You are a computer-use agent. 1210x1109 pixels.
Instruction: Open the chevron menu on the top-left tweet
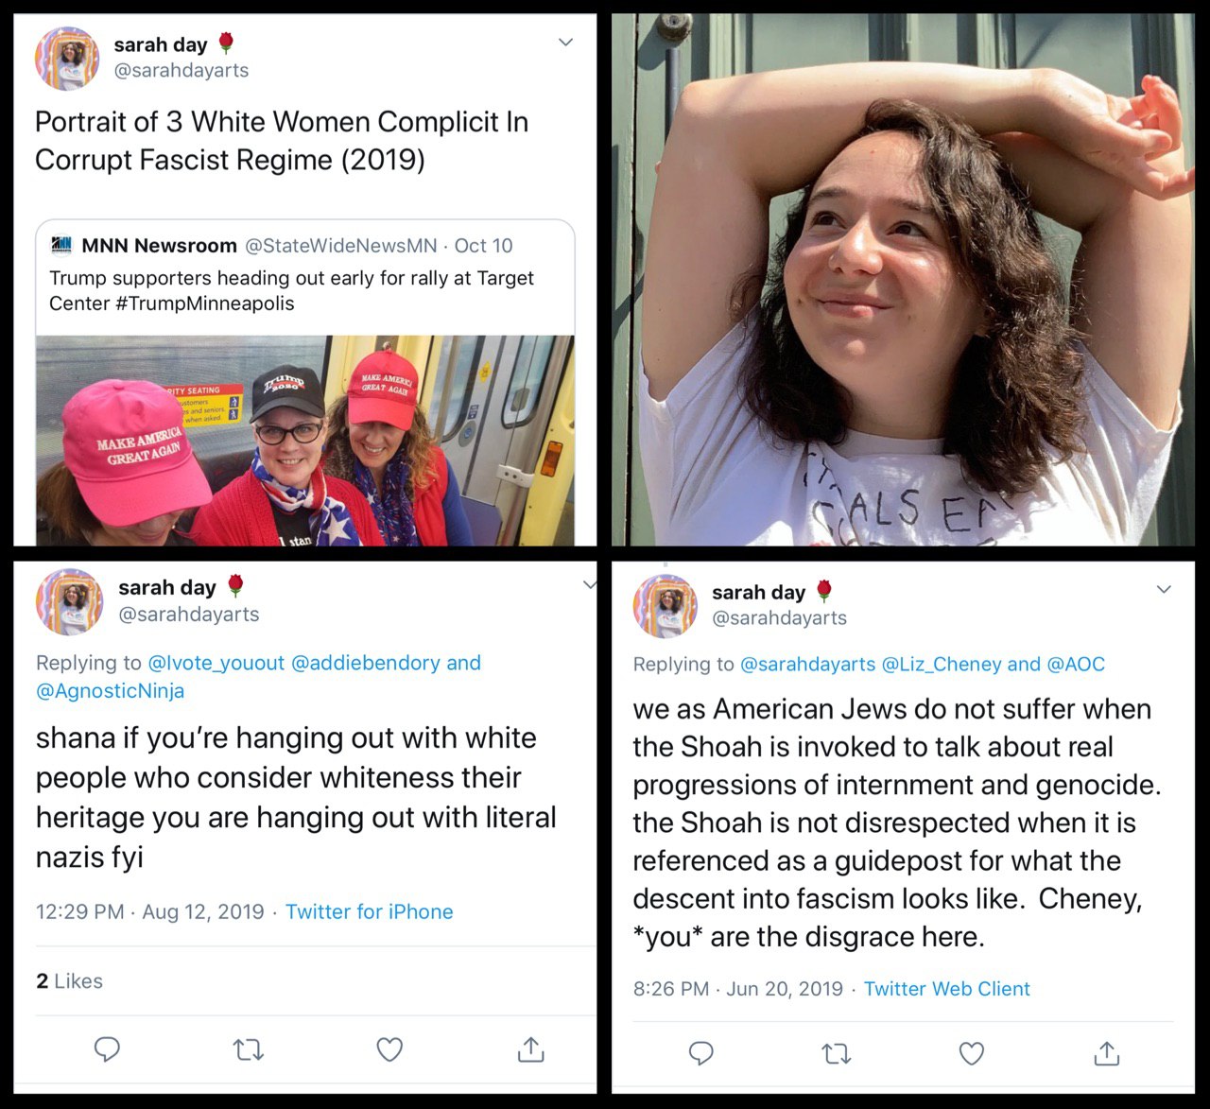565,43
